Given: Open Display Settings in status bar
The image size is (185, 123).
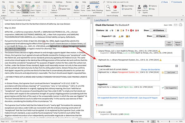Looking at the screenshot, I should 137,121.
